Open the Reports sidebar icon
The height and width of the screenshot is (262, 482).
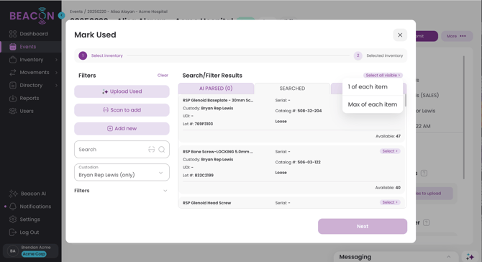coord(13,99)
